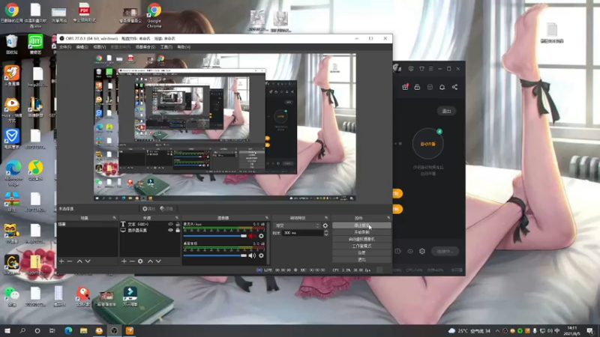Toggle lock of display capture source

pos(178,230)
